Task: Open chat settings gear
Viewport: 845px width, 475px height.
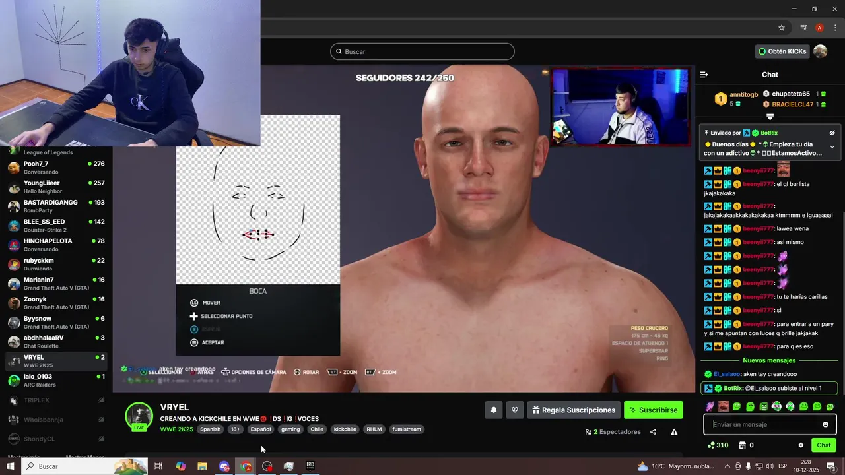Action: coord(801,445)
